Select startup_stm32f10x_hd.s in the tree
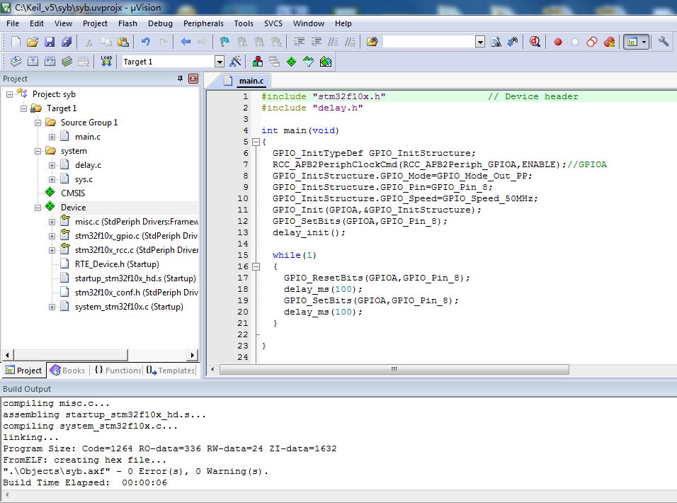 coord(135,278)
